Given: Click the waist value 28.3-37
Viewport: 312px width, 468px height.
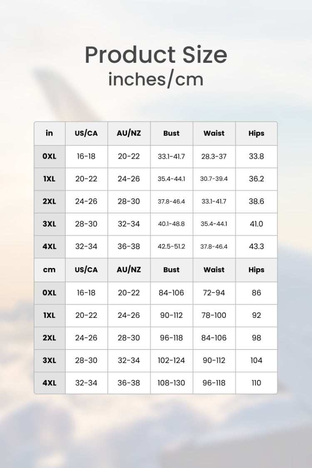Looking at the screenshot, I should [x=214, y=156].
